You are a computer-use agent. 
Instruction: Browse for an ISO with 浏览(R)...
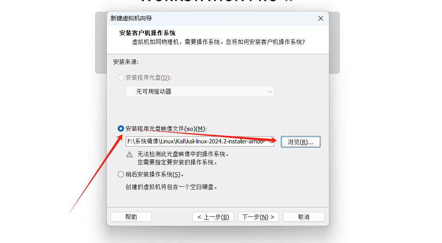(300, 142)
